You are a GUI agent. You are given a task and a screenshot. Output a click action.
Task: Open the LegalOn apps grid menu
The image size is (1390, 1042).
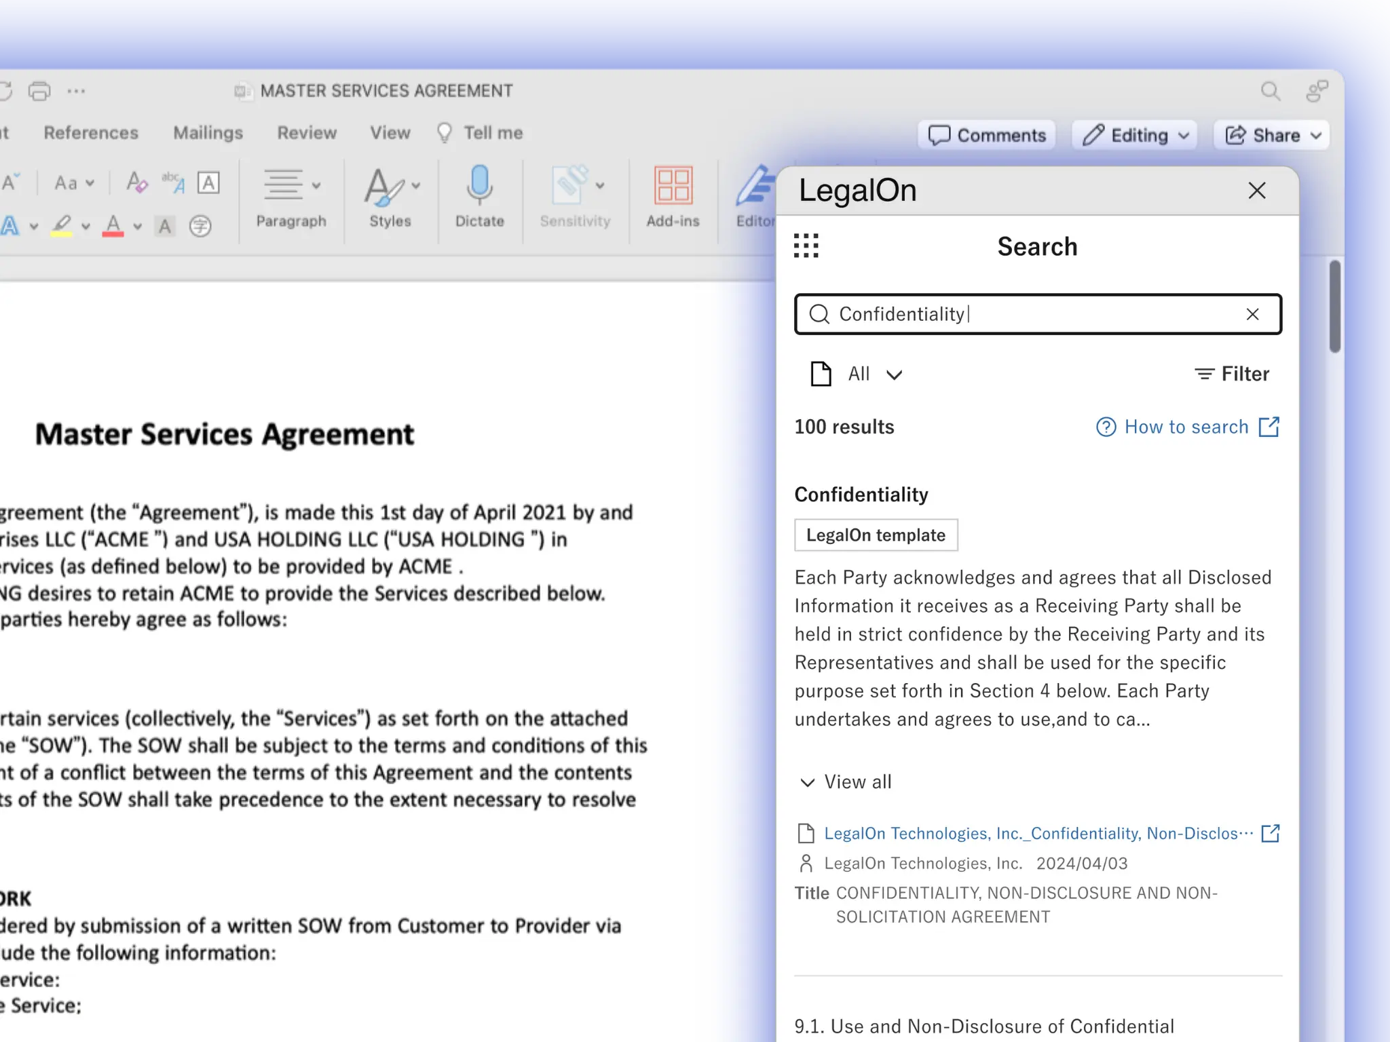(x=806, y=246)
